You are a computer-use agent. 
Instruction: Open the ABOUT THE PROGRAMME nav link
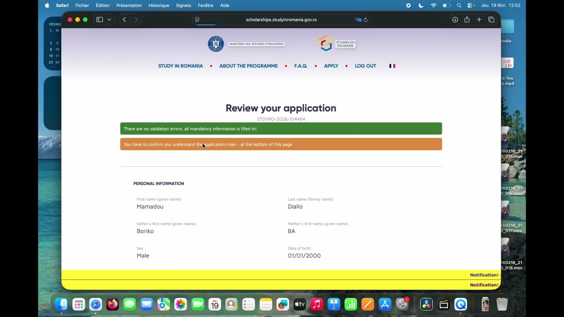pyautogui.click(x=249, y=66)
